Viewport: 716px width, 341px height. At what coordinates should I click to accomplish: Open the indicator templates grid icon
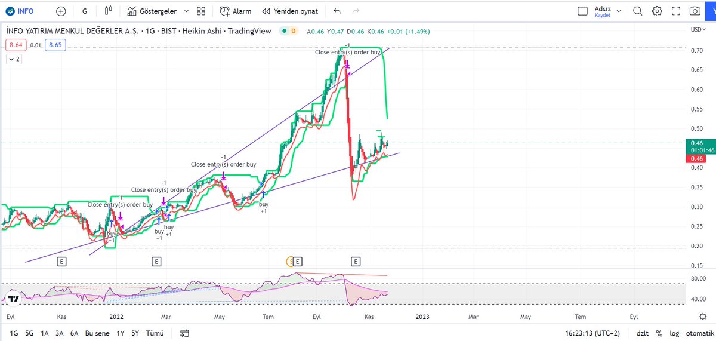[x=201, y=11]
